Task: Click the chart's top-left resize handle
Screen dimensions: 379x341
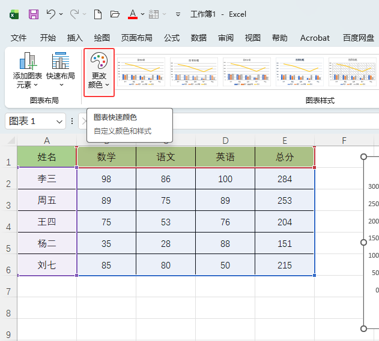Action: pyautogui.click(x=363, y=157)
